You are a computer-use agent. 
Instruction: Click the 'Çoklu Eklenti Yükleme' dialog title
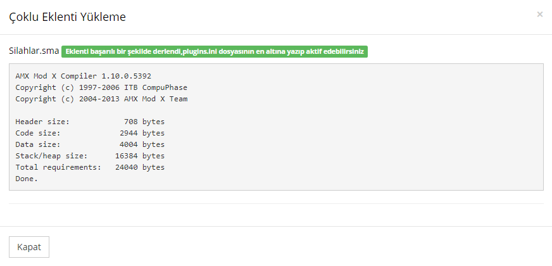click(x=67, y=17)
